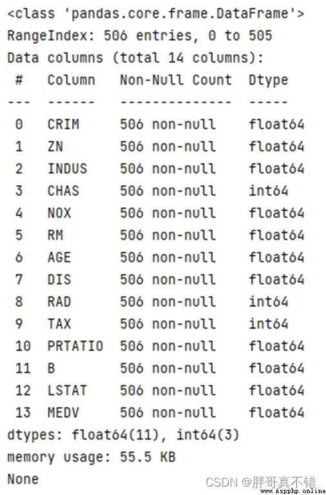The width and height of the screenshot is (326, 495).
Task: Select the LSTAT column name
Action: (67, 390)
